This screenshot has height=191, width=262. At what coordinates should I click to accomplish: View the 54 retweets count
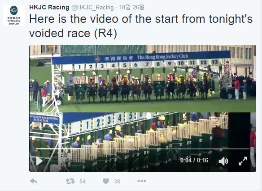point(83,182)
